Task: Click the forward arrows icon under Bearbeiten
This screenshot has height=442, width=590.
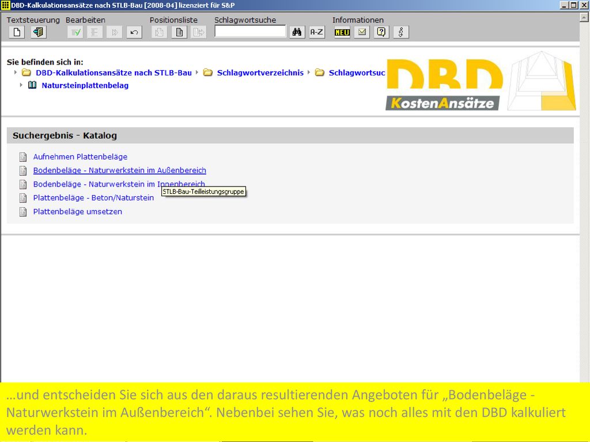Action: coord(115,32)
